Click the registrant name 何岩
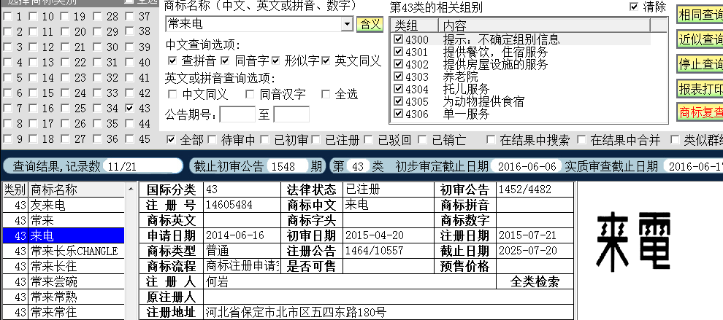Image resolution: width=723 pixels, height=320 pixels. (217, 281)
